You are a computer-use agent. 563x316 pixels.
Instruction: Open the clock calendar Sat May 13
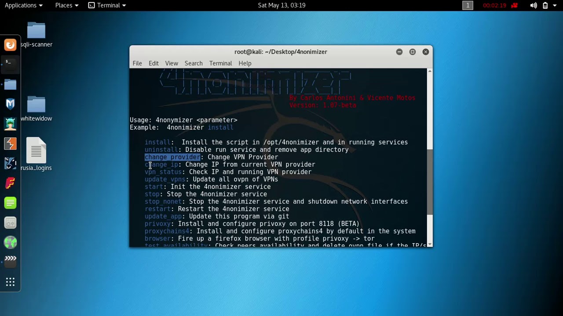point(281,5)
